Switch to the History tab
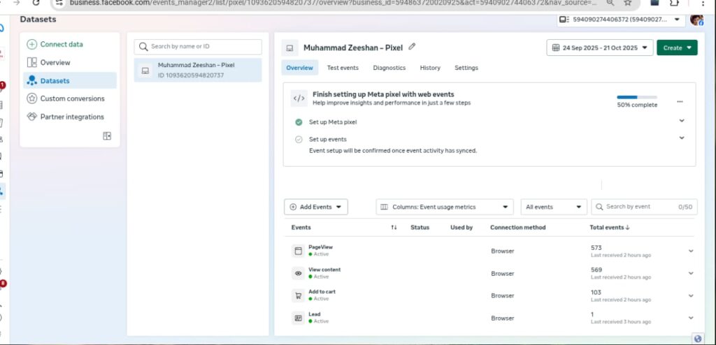The width and height of the screenshot is (716, 345). [x=430, y=68]
